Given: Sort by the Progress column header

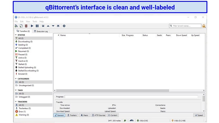Looking at the screenshot, I should click(134, 35).
